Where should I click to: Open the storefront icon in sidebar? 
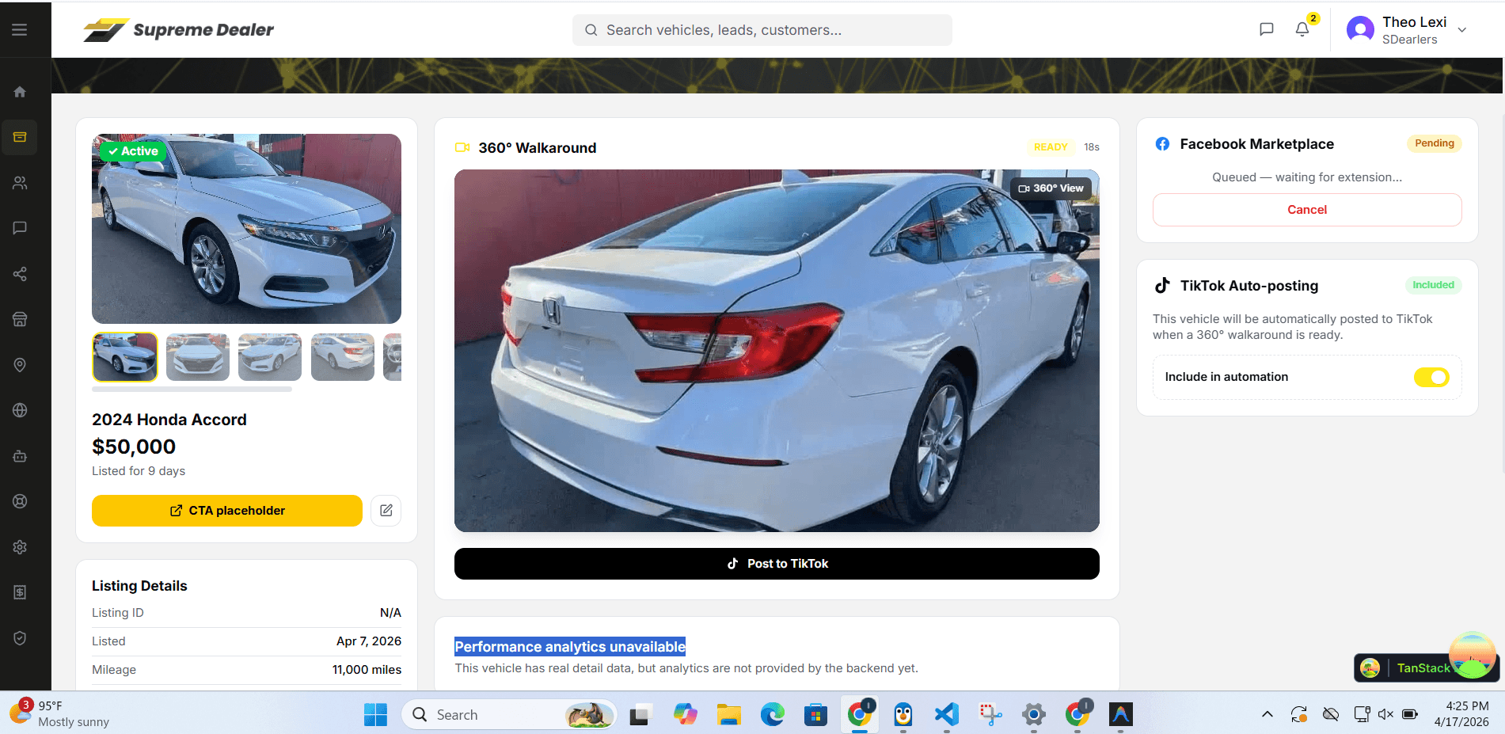(20, 319)
